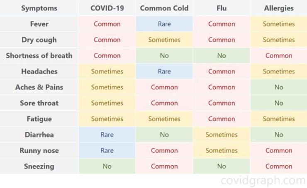Click the blue Rare cell for Common Cold fever
The width and height of the screenshot is (307, 188).
click(x=164, y=24)
